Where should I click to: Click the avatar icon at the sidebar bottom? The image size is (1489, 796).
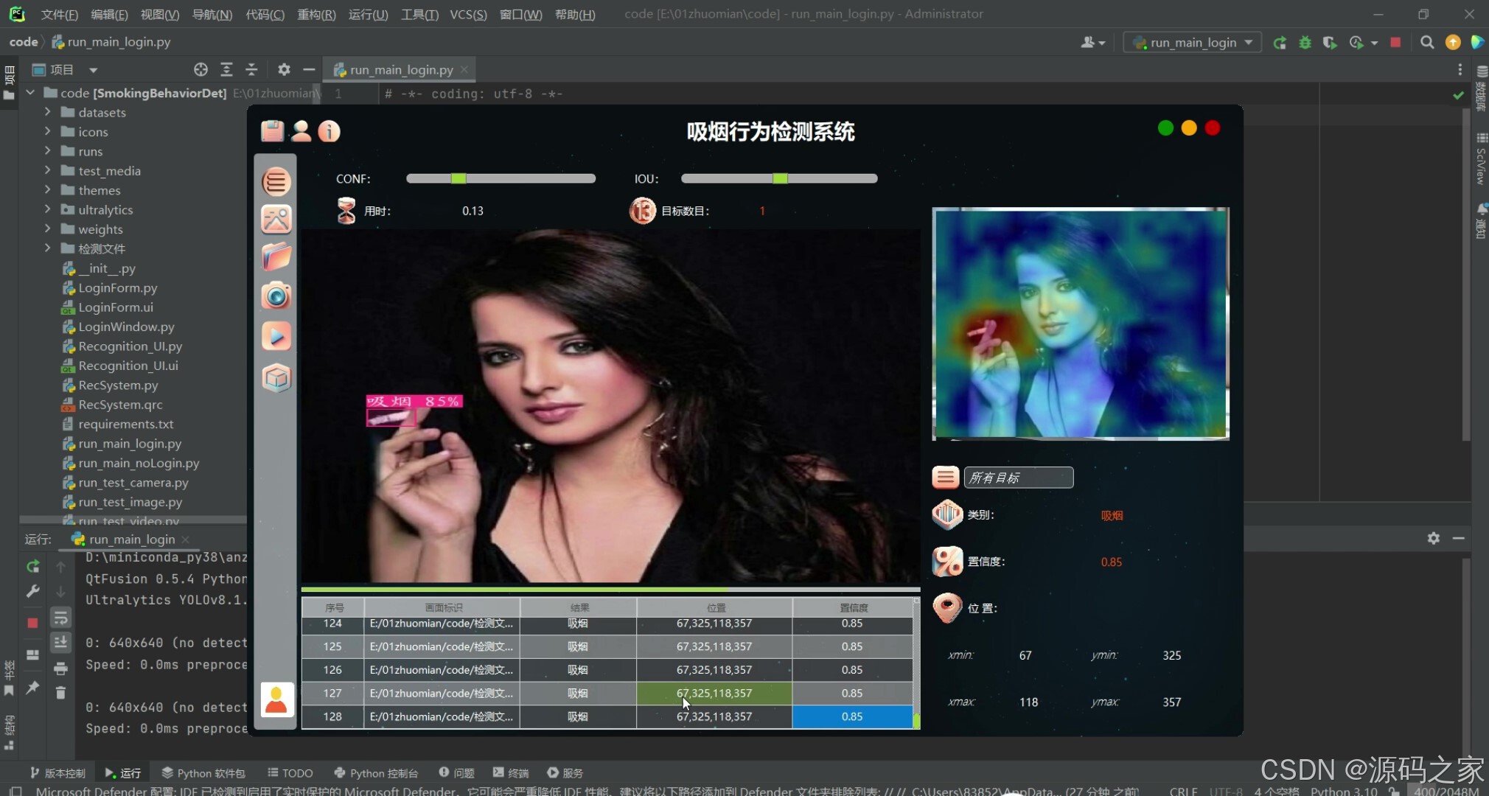[276, 699]
